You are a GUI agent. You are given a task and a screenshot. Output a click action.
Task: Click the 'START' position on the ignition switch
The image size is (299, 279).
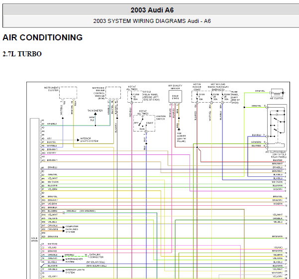(150, 123)
